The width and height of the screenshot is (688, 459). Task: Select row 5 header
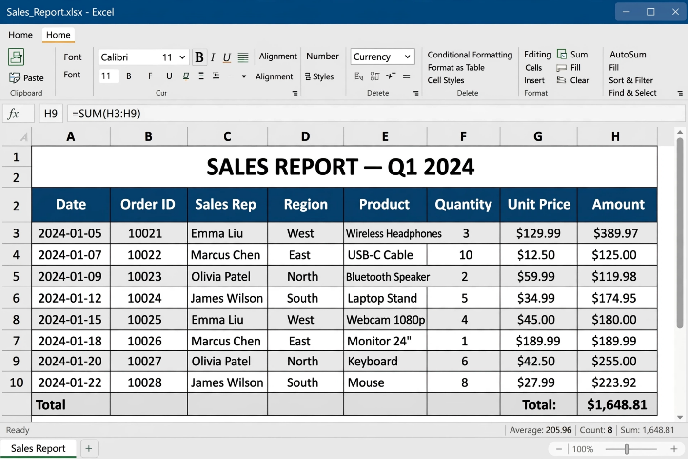coord(16,277)
